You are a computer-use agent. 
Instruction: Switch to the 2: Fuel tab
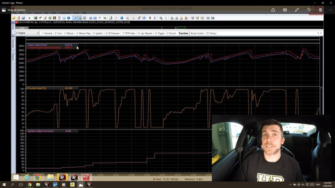[58, 33]
